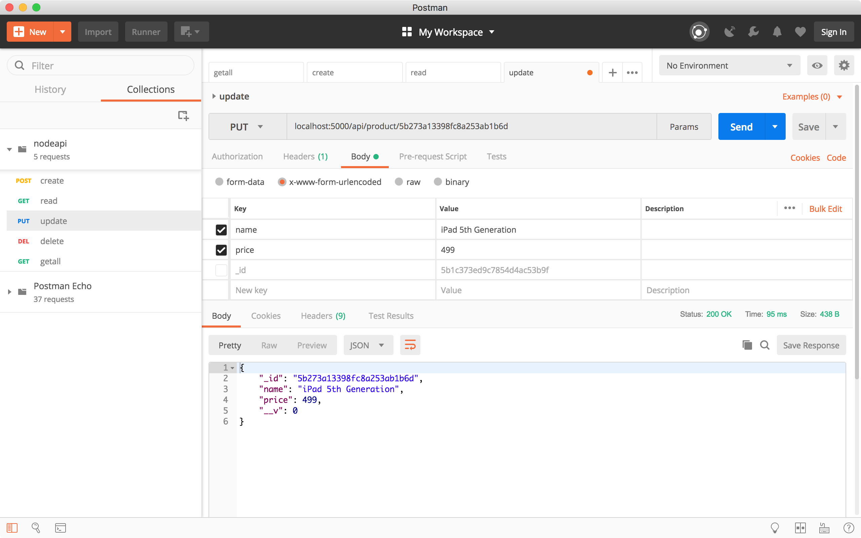The height and width of the screenshot is (538, 861).
Task: Toggle sidebar with the bottom-left icon
Action: (x=12, y=528)
